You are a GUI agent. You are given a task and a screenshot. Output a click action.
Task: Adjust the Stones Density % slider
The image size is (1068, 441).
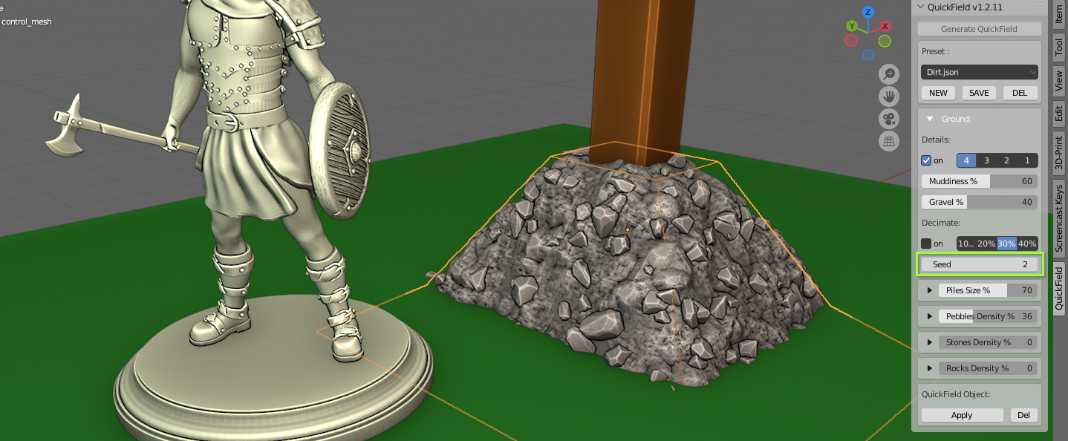click(x=987, y=342)
